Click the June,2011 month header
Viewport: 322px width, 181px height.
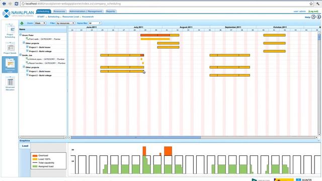pyautogui.click(x=92, y=27)
